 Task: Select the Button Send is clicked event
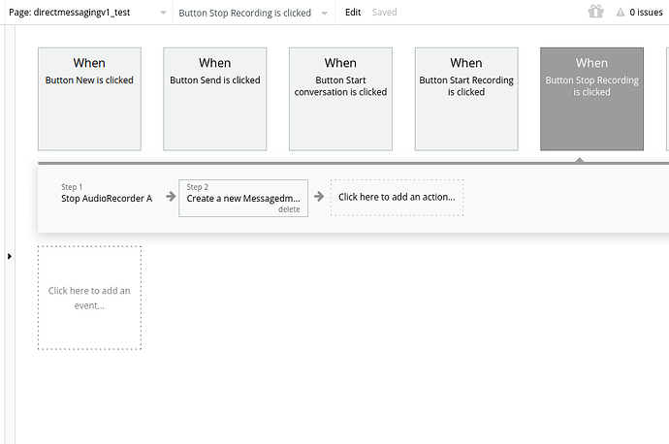215,99
